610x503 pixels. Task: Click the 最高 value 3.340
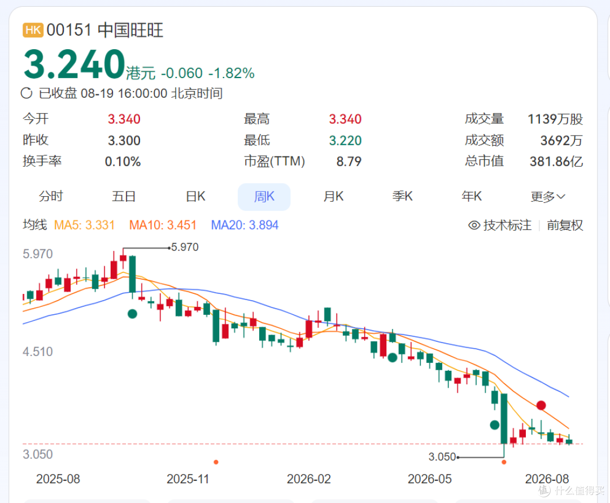(x=346, y=119)
